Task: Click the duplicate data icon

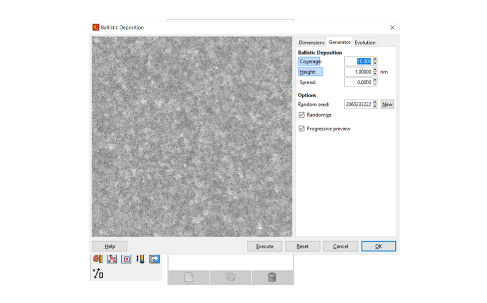Action: pos(230,277)
